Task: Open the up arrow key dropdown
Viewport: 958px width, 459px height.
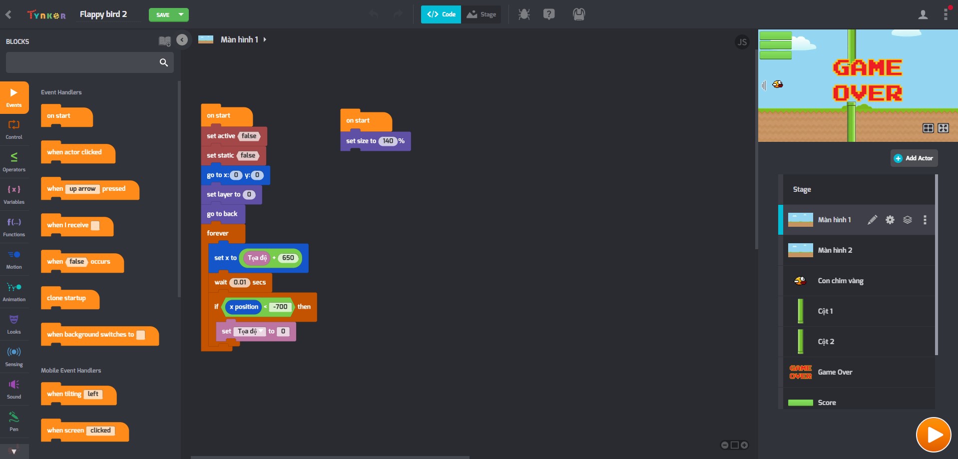Action: pos(82,189)
